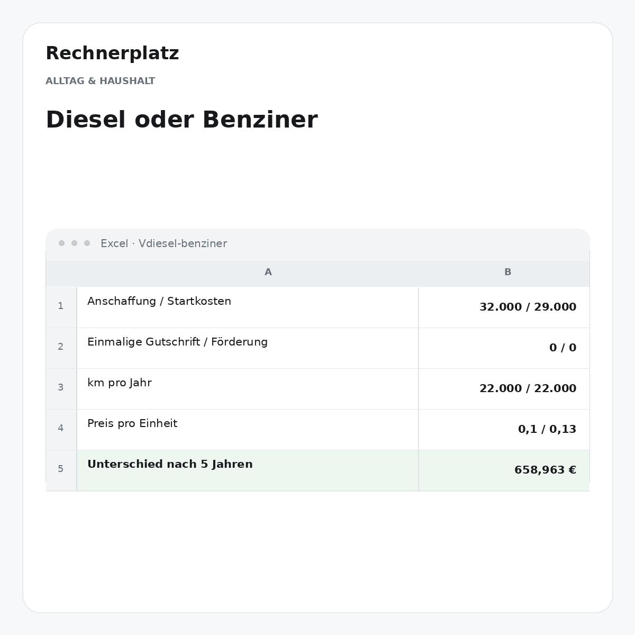
Task: Select column header A
Action: point(268,272)
